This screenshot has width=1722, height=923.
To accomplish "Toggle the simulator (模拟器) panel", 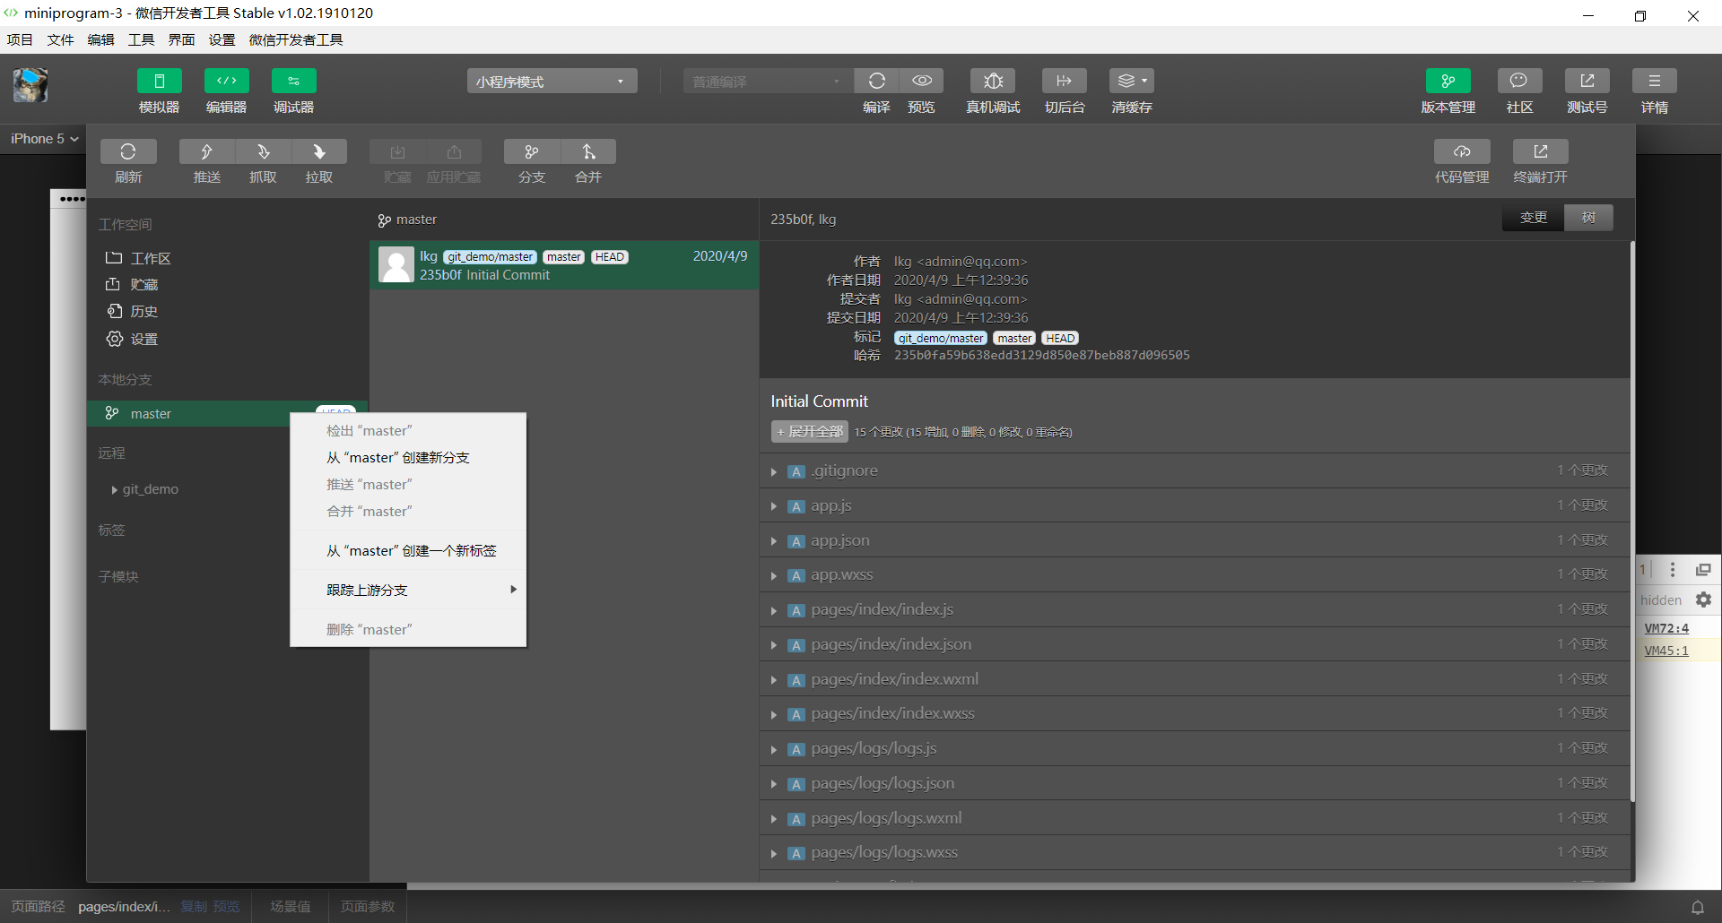I will pos(160,81).
